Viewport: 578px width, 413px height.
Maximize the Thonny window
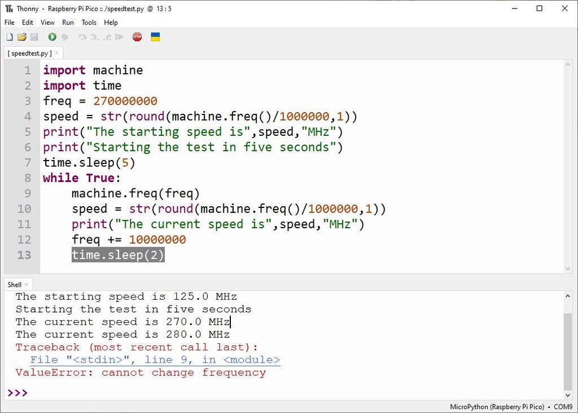pos(540,8)
